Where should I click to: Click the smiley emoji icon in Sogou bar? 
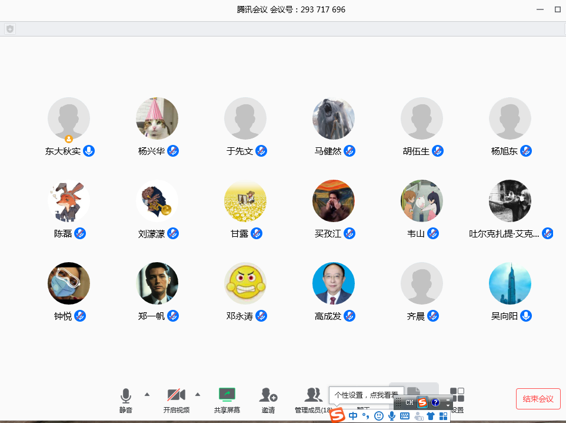click(379, 416)
